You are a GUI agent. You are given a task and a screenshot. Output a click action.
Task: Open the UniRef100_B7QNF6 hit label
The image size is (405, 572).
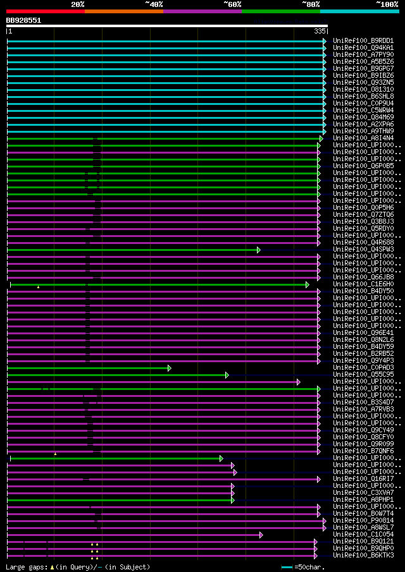point(363,451)
